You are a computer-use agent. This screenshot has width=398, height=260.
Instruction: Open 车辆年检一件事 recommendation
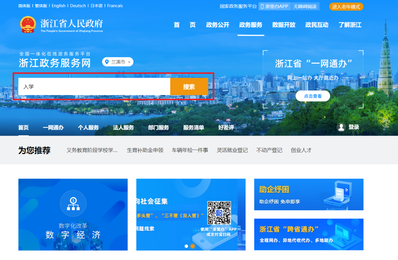(190, 150)
